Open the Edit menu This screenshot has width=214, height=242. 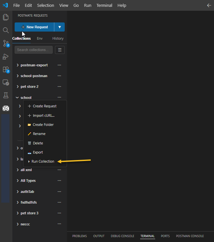coord(28,6)
